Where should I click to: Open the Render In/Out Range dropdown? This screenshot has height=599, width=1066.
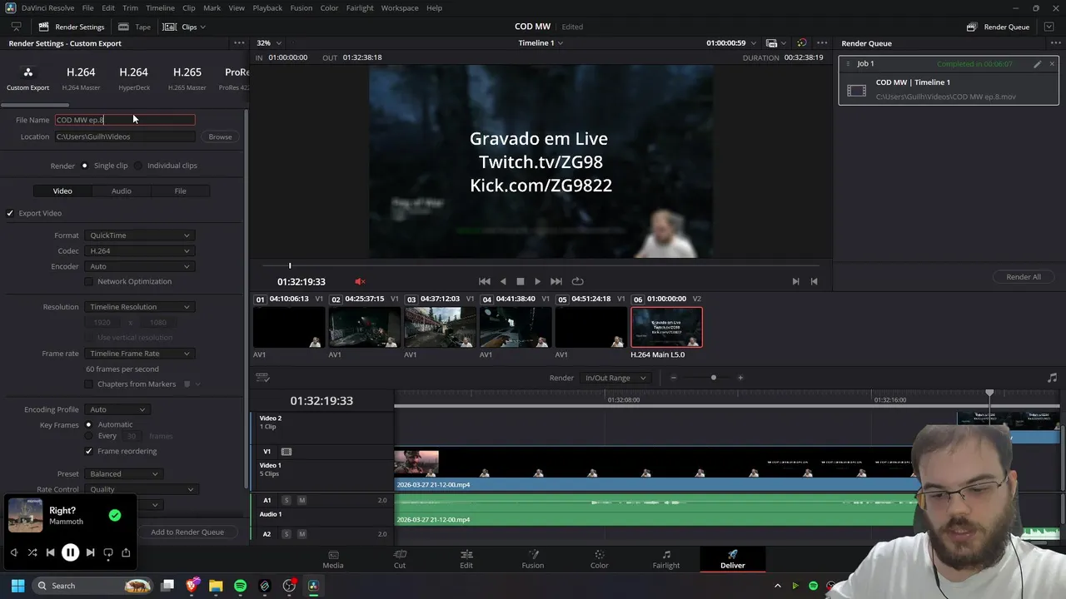click(615, 378)
